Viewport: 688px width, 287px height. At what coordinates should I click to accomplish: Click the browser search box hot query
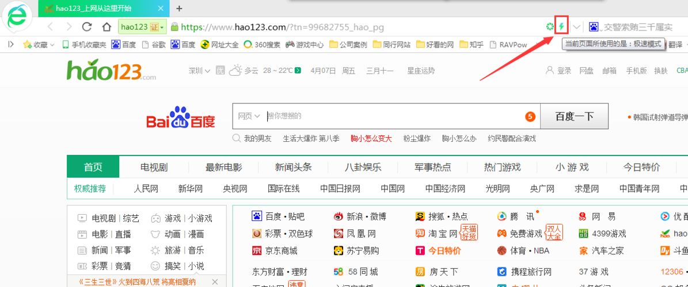coord(638,27)
